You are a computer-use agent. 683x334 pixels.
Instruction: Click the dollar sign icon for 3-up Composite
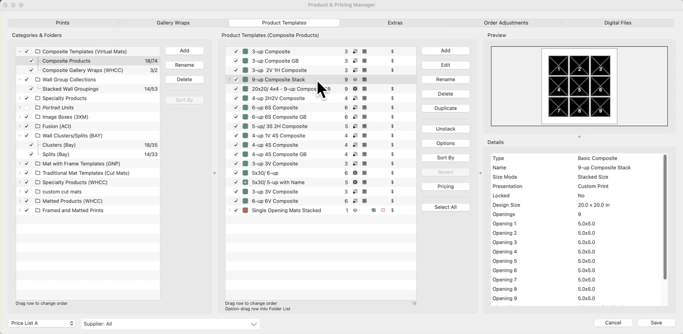click(392, 51)
